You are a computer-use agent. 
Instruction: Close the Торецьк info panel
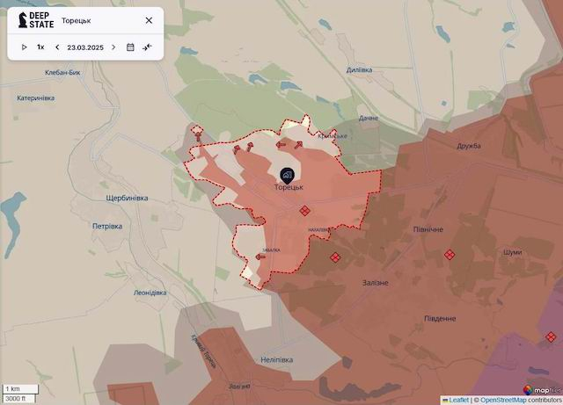pyautogui.click(x=149, y=20)
